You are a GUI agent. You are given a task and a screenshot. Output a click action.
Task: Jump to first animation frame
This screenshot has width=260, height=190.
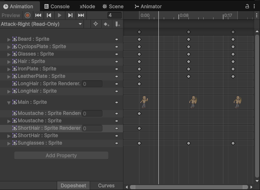(38, 15)
